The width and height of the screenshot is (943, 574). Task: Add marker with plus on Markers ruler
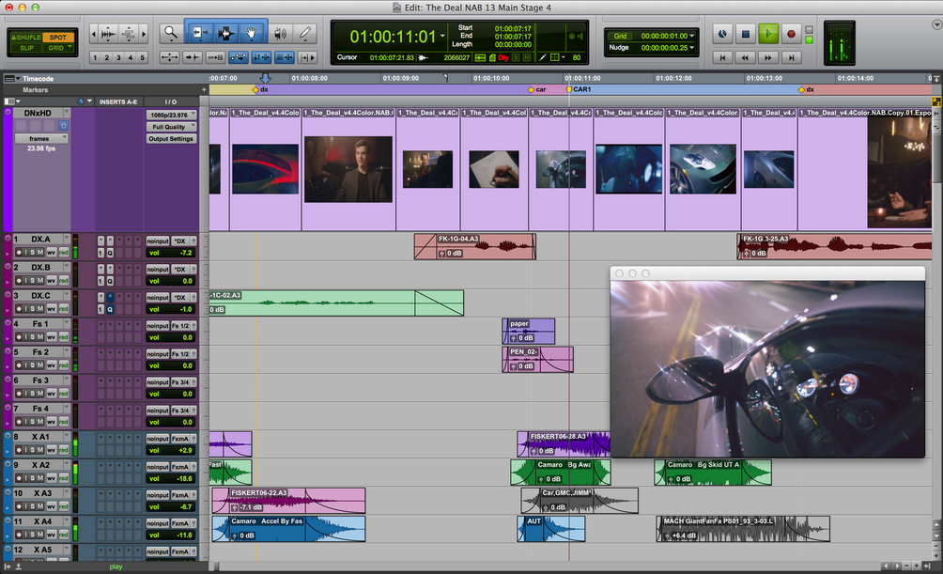(204, 89)
